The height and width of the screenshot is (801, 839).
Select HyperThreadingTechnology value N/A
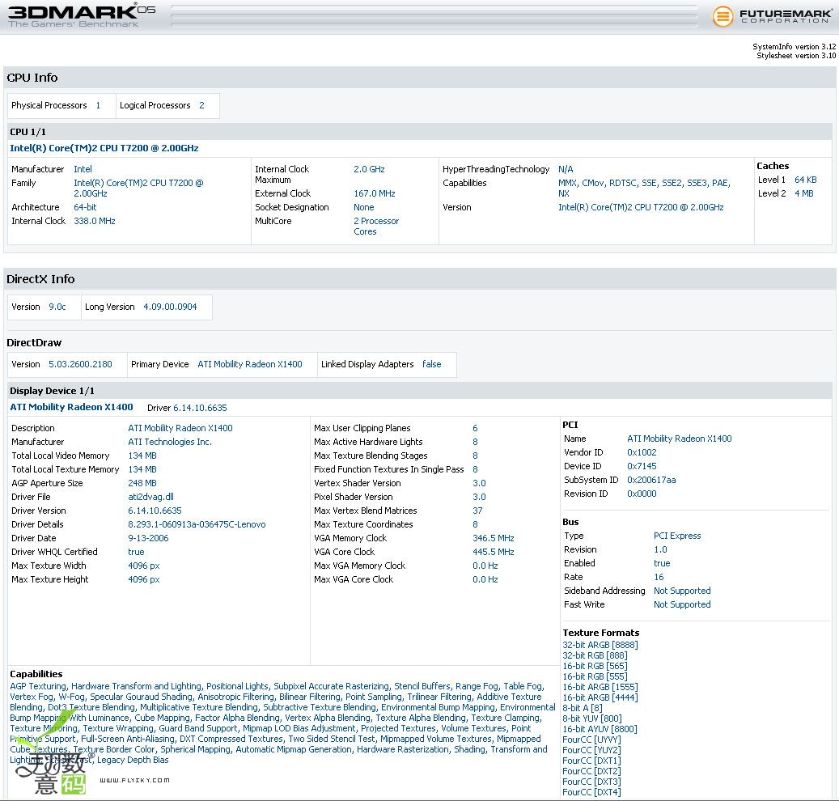(x=566, y=169)
